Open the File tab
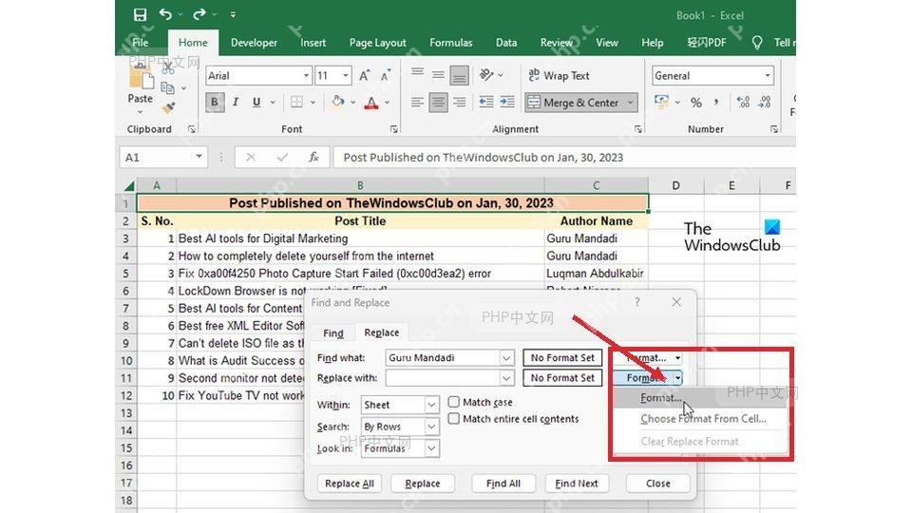The image size is (912, 513). (141, 43)
